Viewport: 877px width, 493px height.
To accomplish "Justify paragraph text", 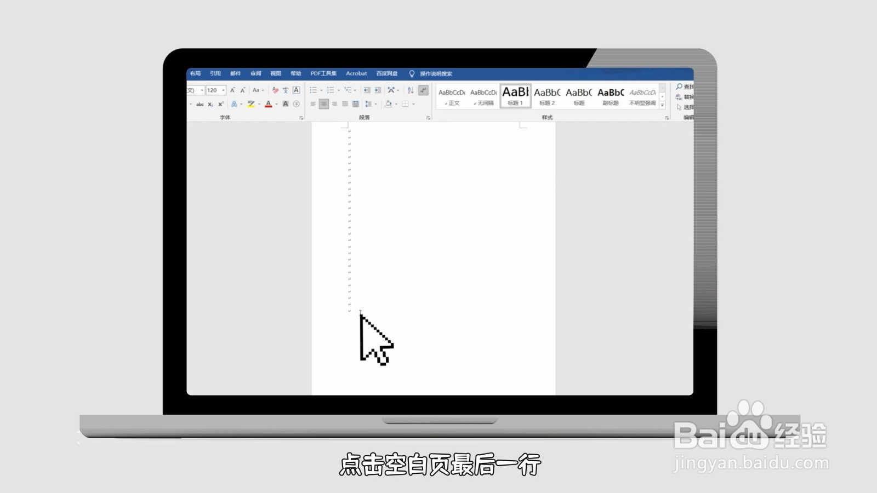I will coord(345,104).
